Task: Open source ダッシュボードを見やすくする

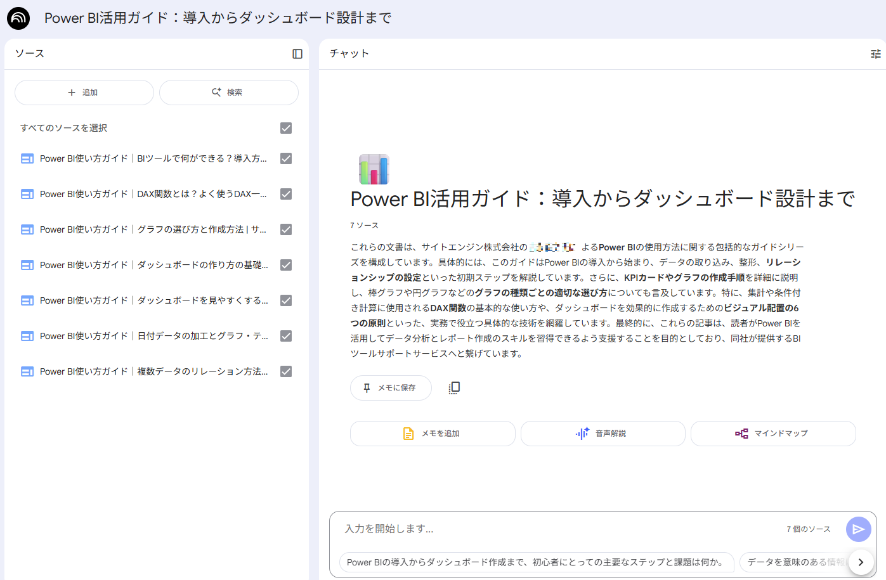Action: [x=153, y=300]
